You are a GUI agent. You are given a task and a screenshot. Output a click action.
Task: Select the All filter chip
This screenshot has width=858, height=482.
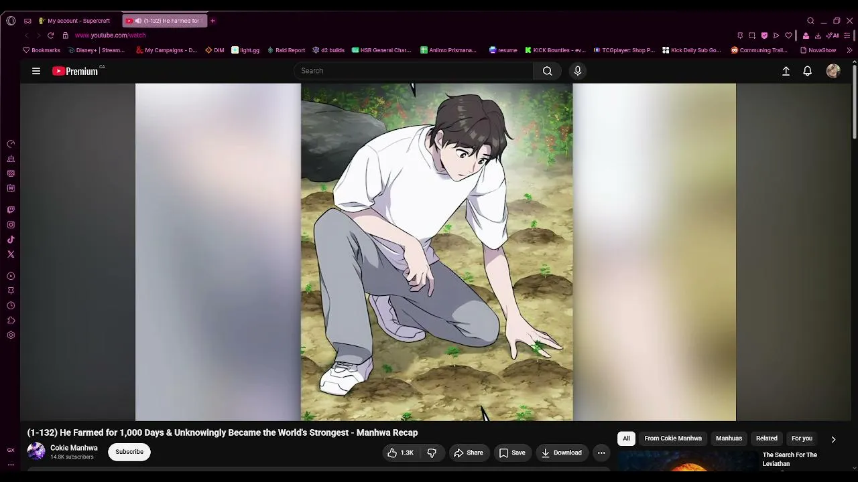click(x=626, y=438)
